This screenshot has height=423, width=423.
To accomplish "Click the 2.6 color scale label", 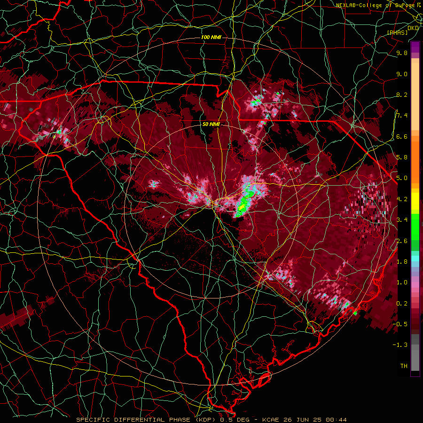I will coord(402,241).
